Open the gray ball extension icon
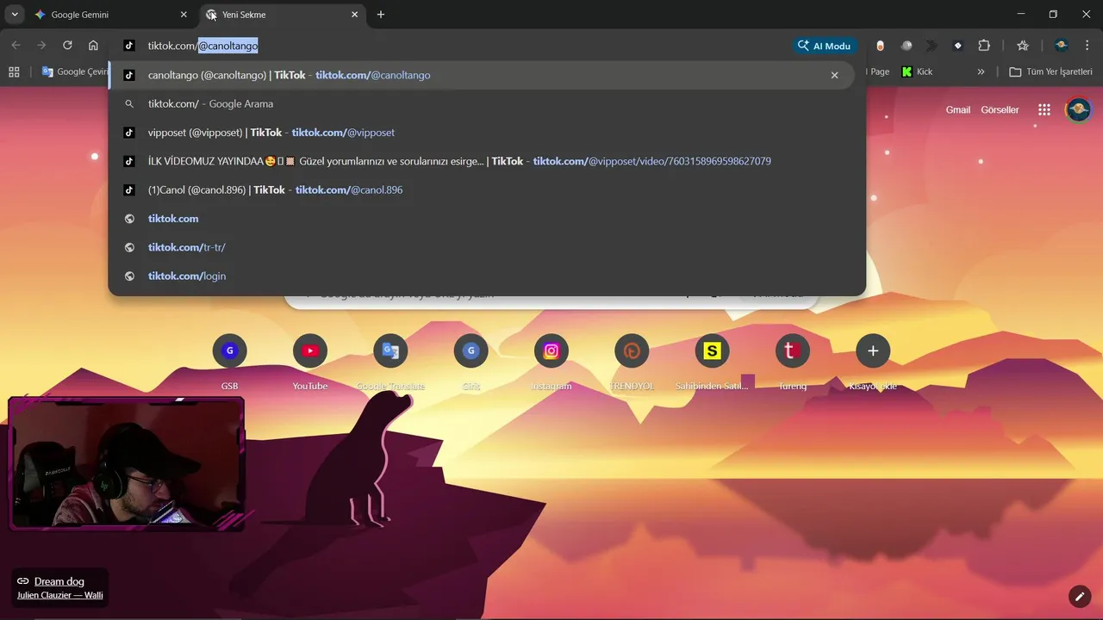1103x620 pixels. click(x=907, y=46)
